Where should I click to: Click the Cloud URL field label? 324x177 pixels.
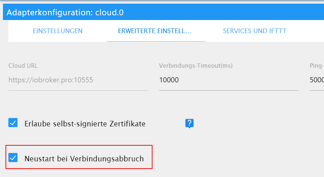coord(23,66)
